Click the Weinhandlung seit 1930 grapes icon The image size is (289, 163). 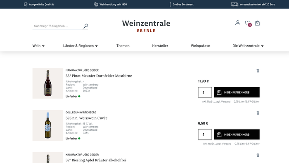(x=96, y=4)
